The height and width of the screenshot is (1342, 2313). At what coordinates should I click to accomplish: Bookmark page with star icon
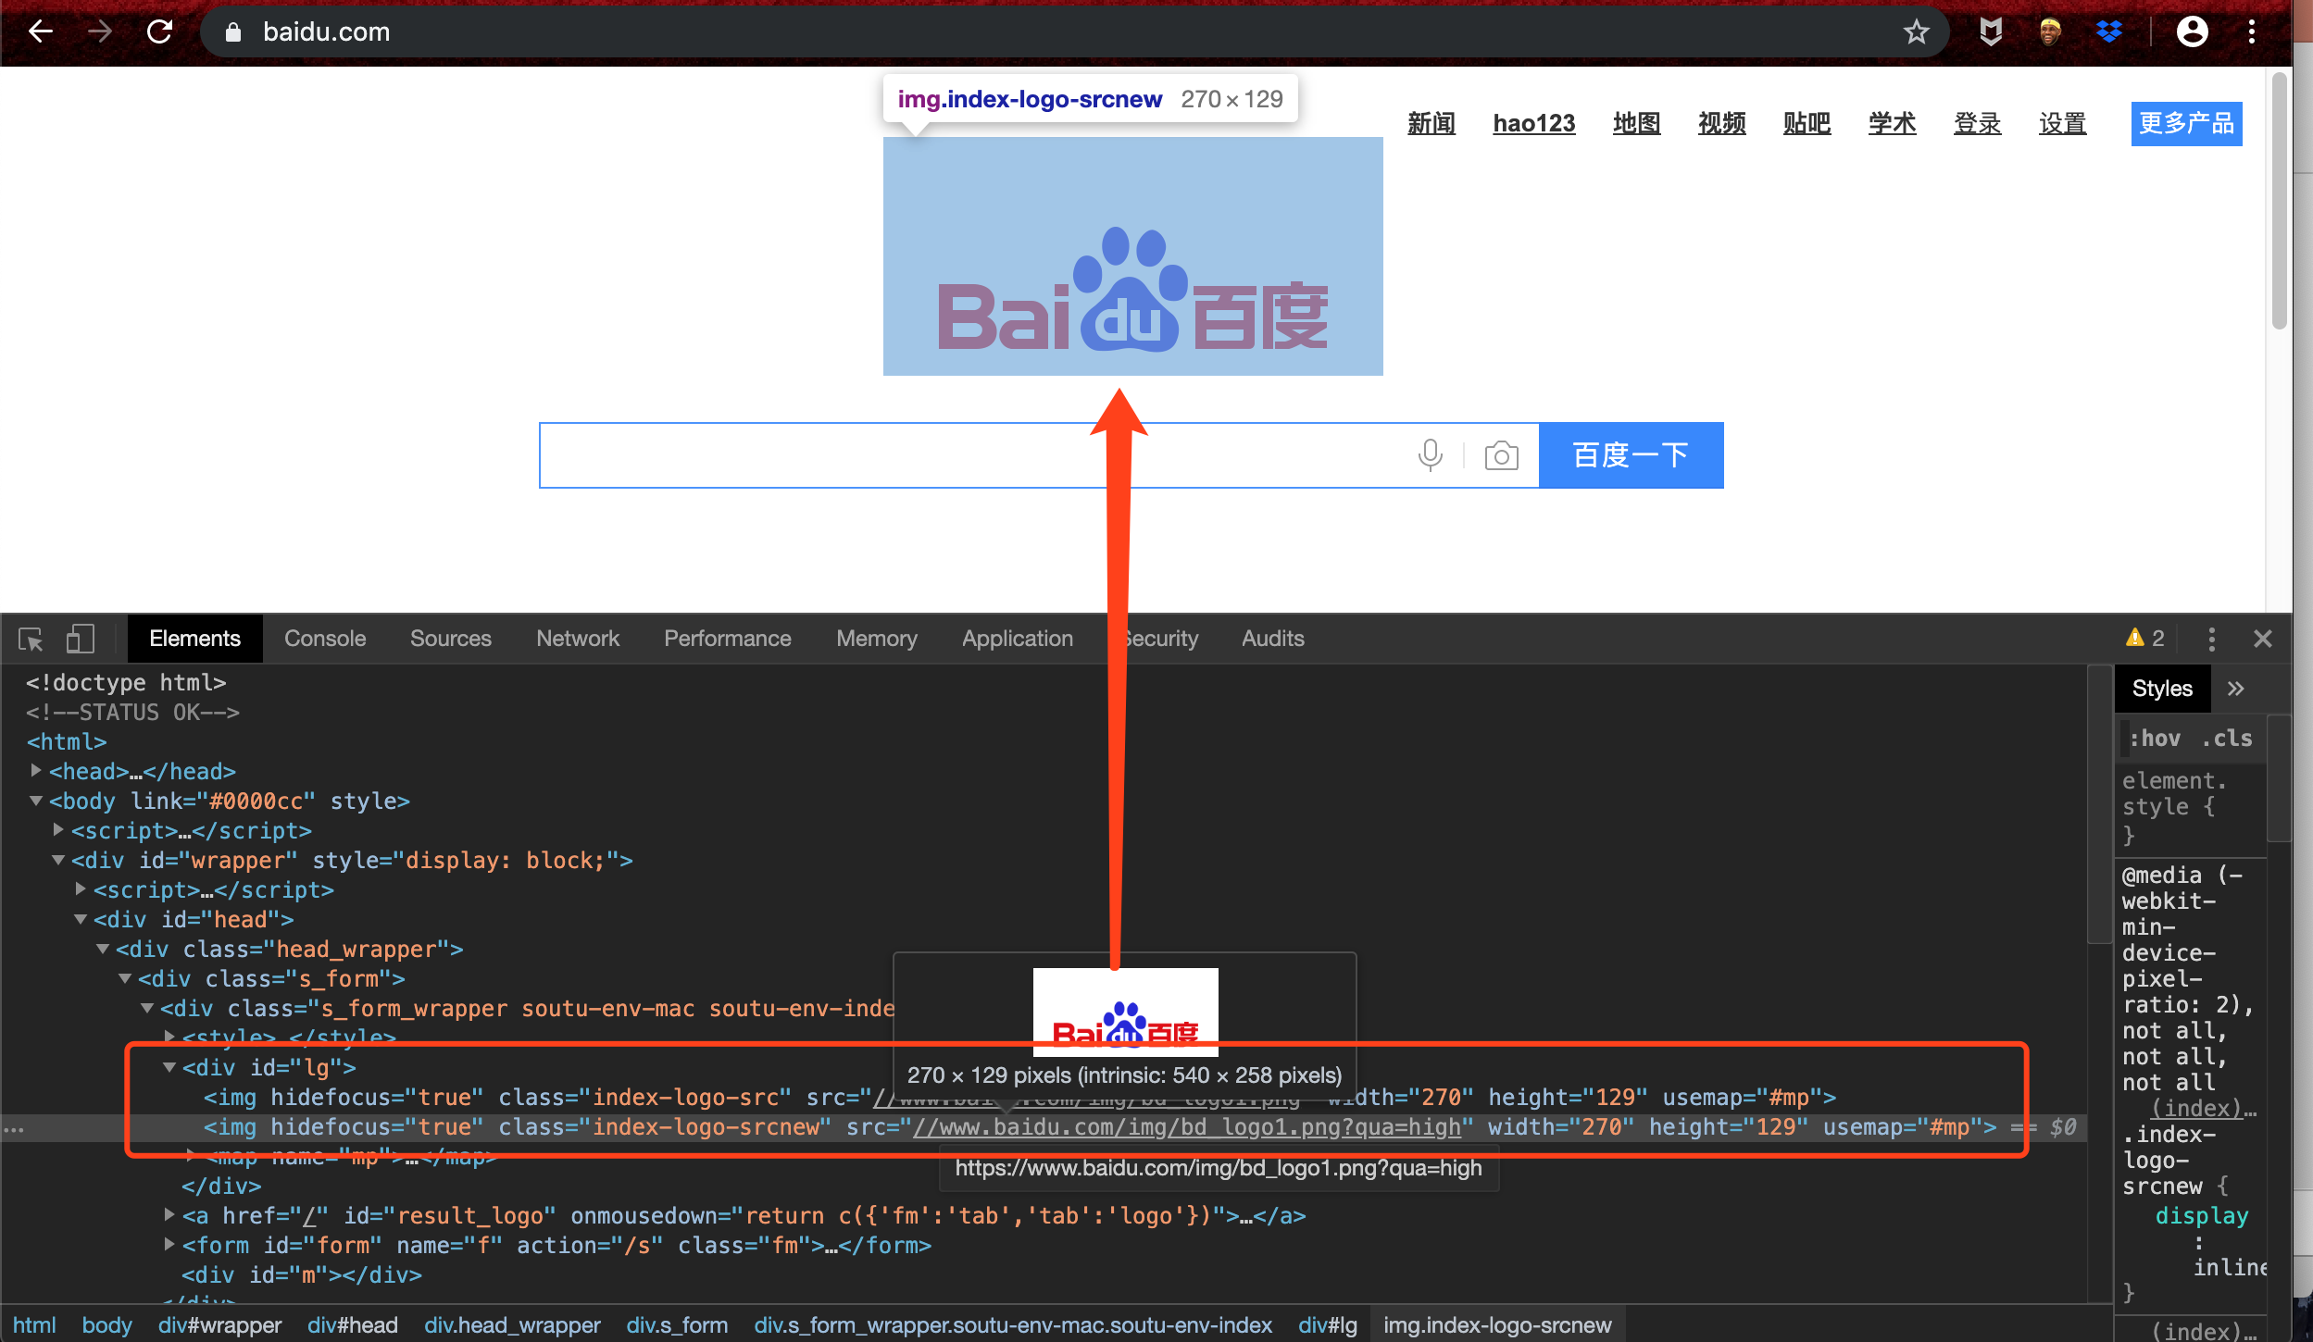click(1916, 32)
